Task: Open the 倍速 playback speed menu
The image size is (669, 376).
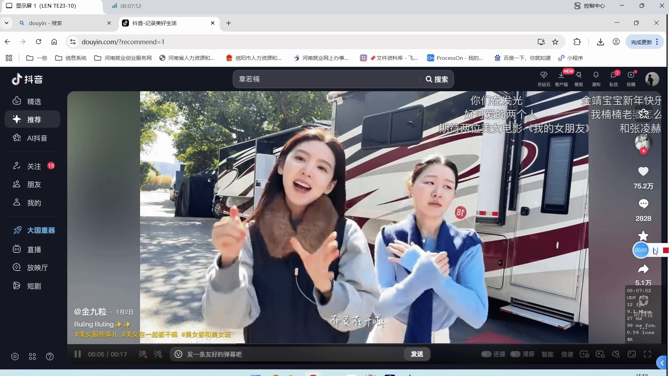Action: pos(567,354)
